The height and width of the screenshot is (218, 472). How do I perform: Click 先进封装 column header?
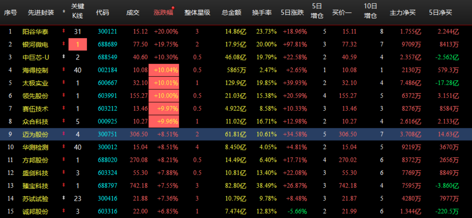[x=41, y=12]
